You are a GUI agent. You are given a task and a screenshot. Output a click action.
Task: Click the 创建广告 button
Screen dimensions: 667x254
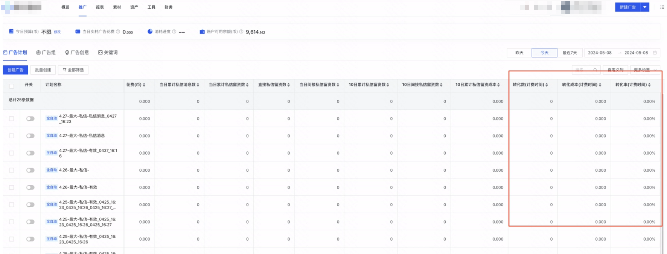click(x=15, y=70)
